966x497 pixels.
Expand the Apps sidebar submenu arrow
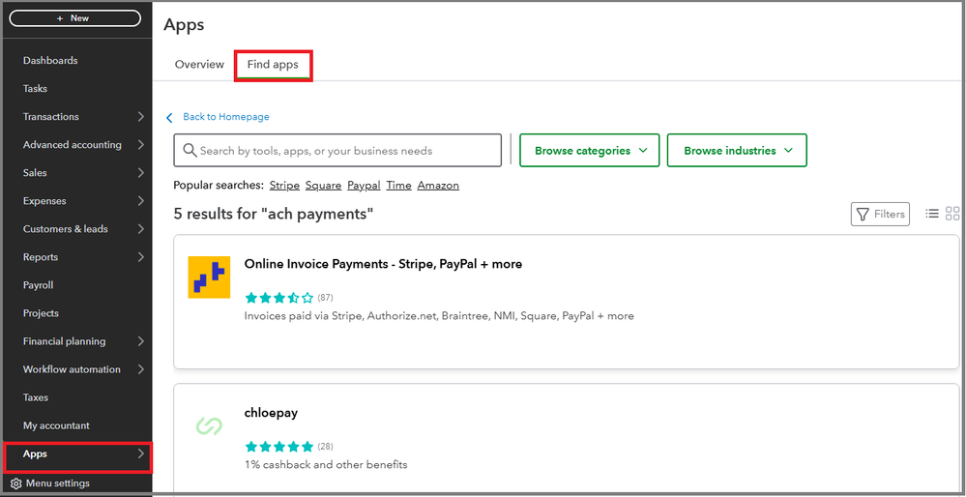(x=141, y=453)
